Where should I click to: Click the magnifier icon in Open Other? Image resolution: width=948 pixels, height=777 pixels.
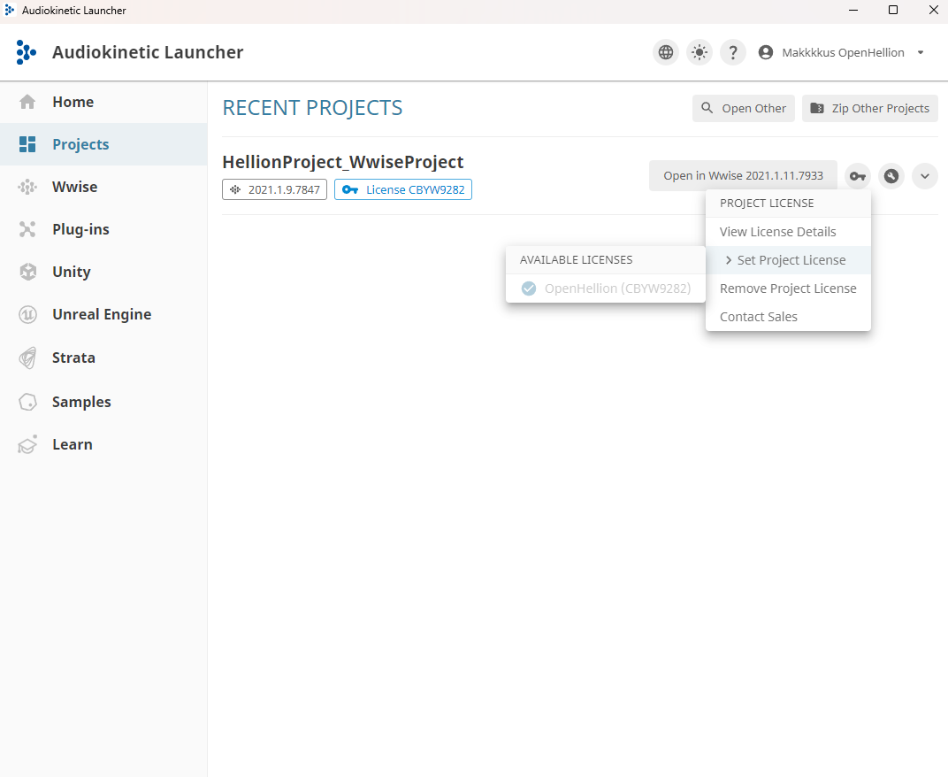[707, 108]
